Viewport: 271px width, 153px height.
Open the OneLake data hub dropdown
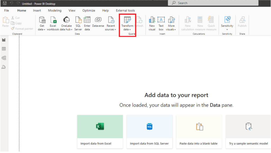(66, 29)
